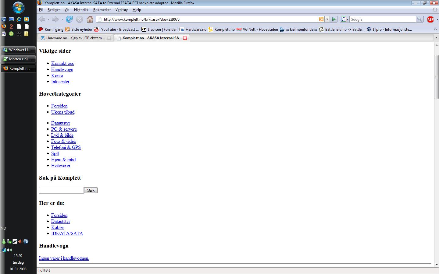
Task: Open the red Z quick launch icon
Action: click(11, 26)
